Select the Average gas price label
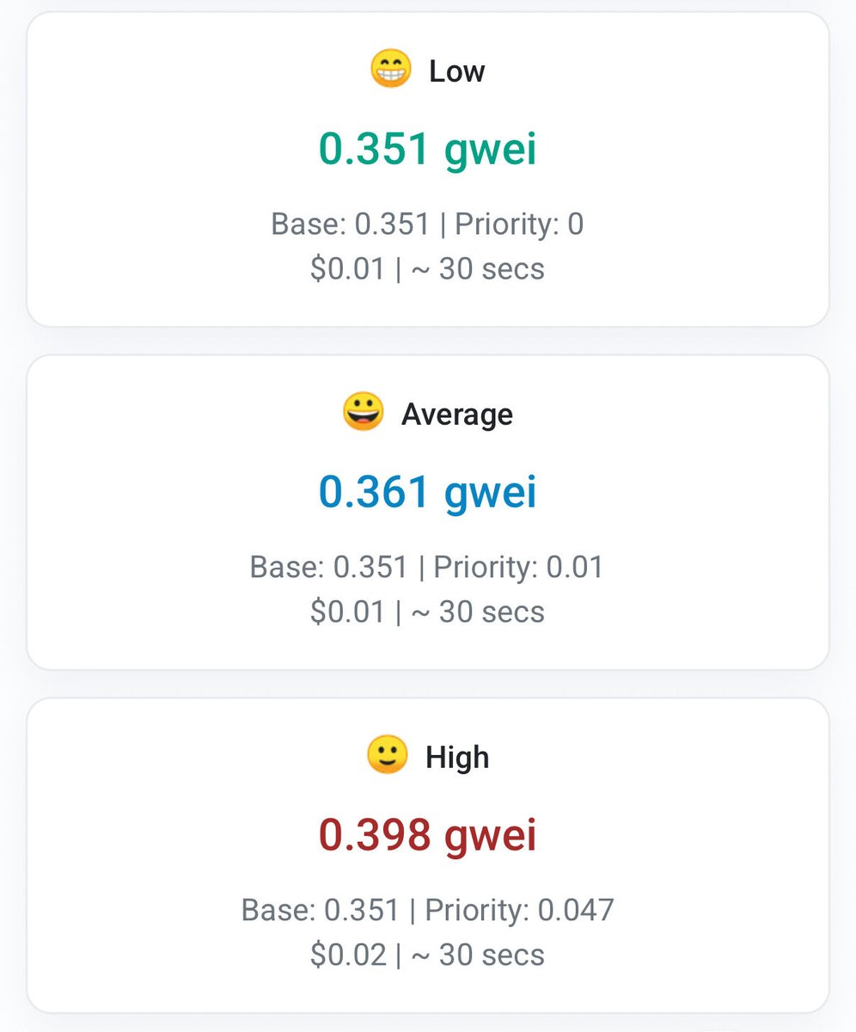This screenshot has height=1032, width=856. tap(456, 415)
